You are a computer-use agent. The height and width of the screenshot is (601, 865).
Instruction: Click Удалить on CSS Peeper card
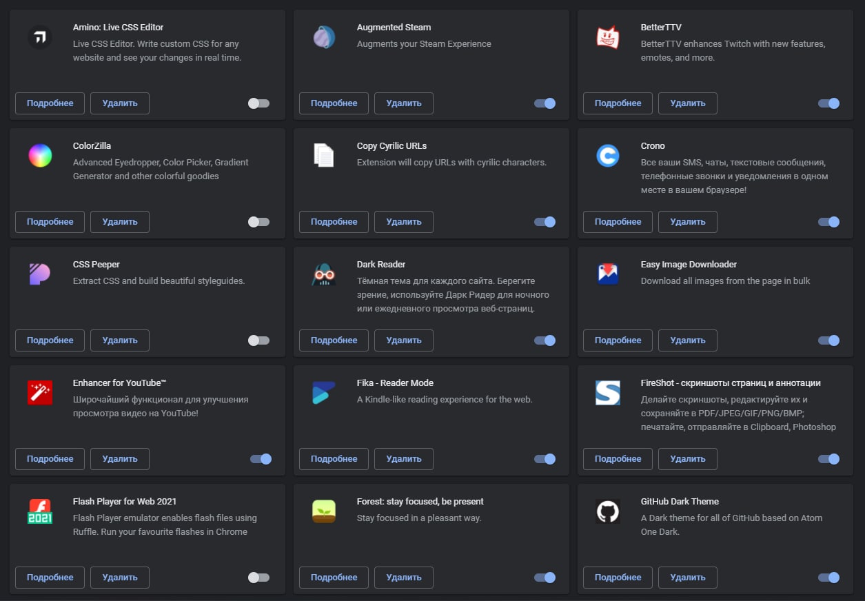point(120,340)
